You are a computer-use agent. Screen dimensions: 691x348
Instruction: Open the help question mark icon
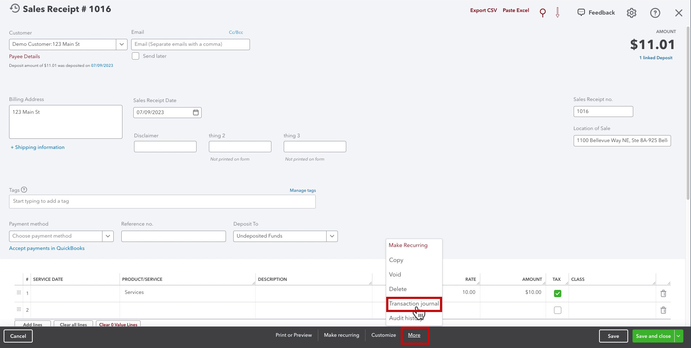pyautogui.click(x=655, y=13)
